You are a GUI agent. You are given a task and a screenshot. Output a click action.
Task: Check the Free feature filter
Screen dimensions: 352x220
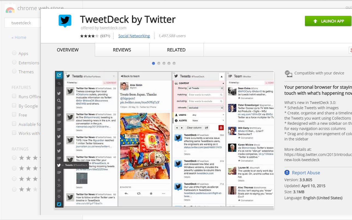14,115
